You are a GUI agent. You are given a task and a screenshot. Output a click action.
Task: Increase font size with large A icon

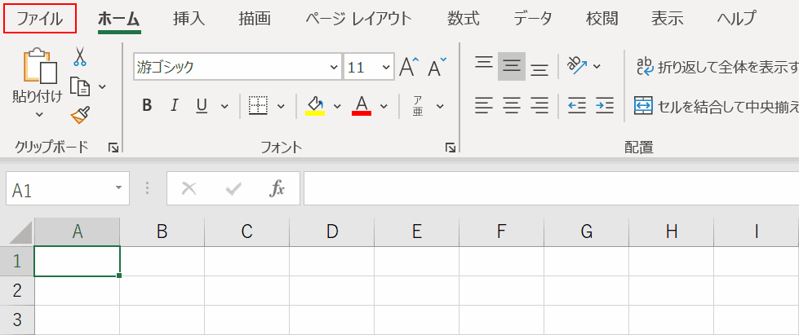(x=409, y=68)
